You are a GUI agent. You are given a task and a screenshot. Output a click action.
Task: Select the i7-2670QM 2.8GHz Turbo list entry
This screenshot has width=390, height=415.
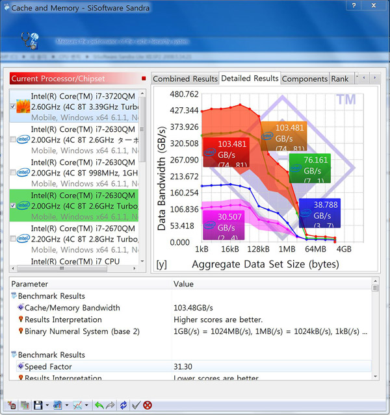coord(74,238)
